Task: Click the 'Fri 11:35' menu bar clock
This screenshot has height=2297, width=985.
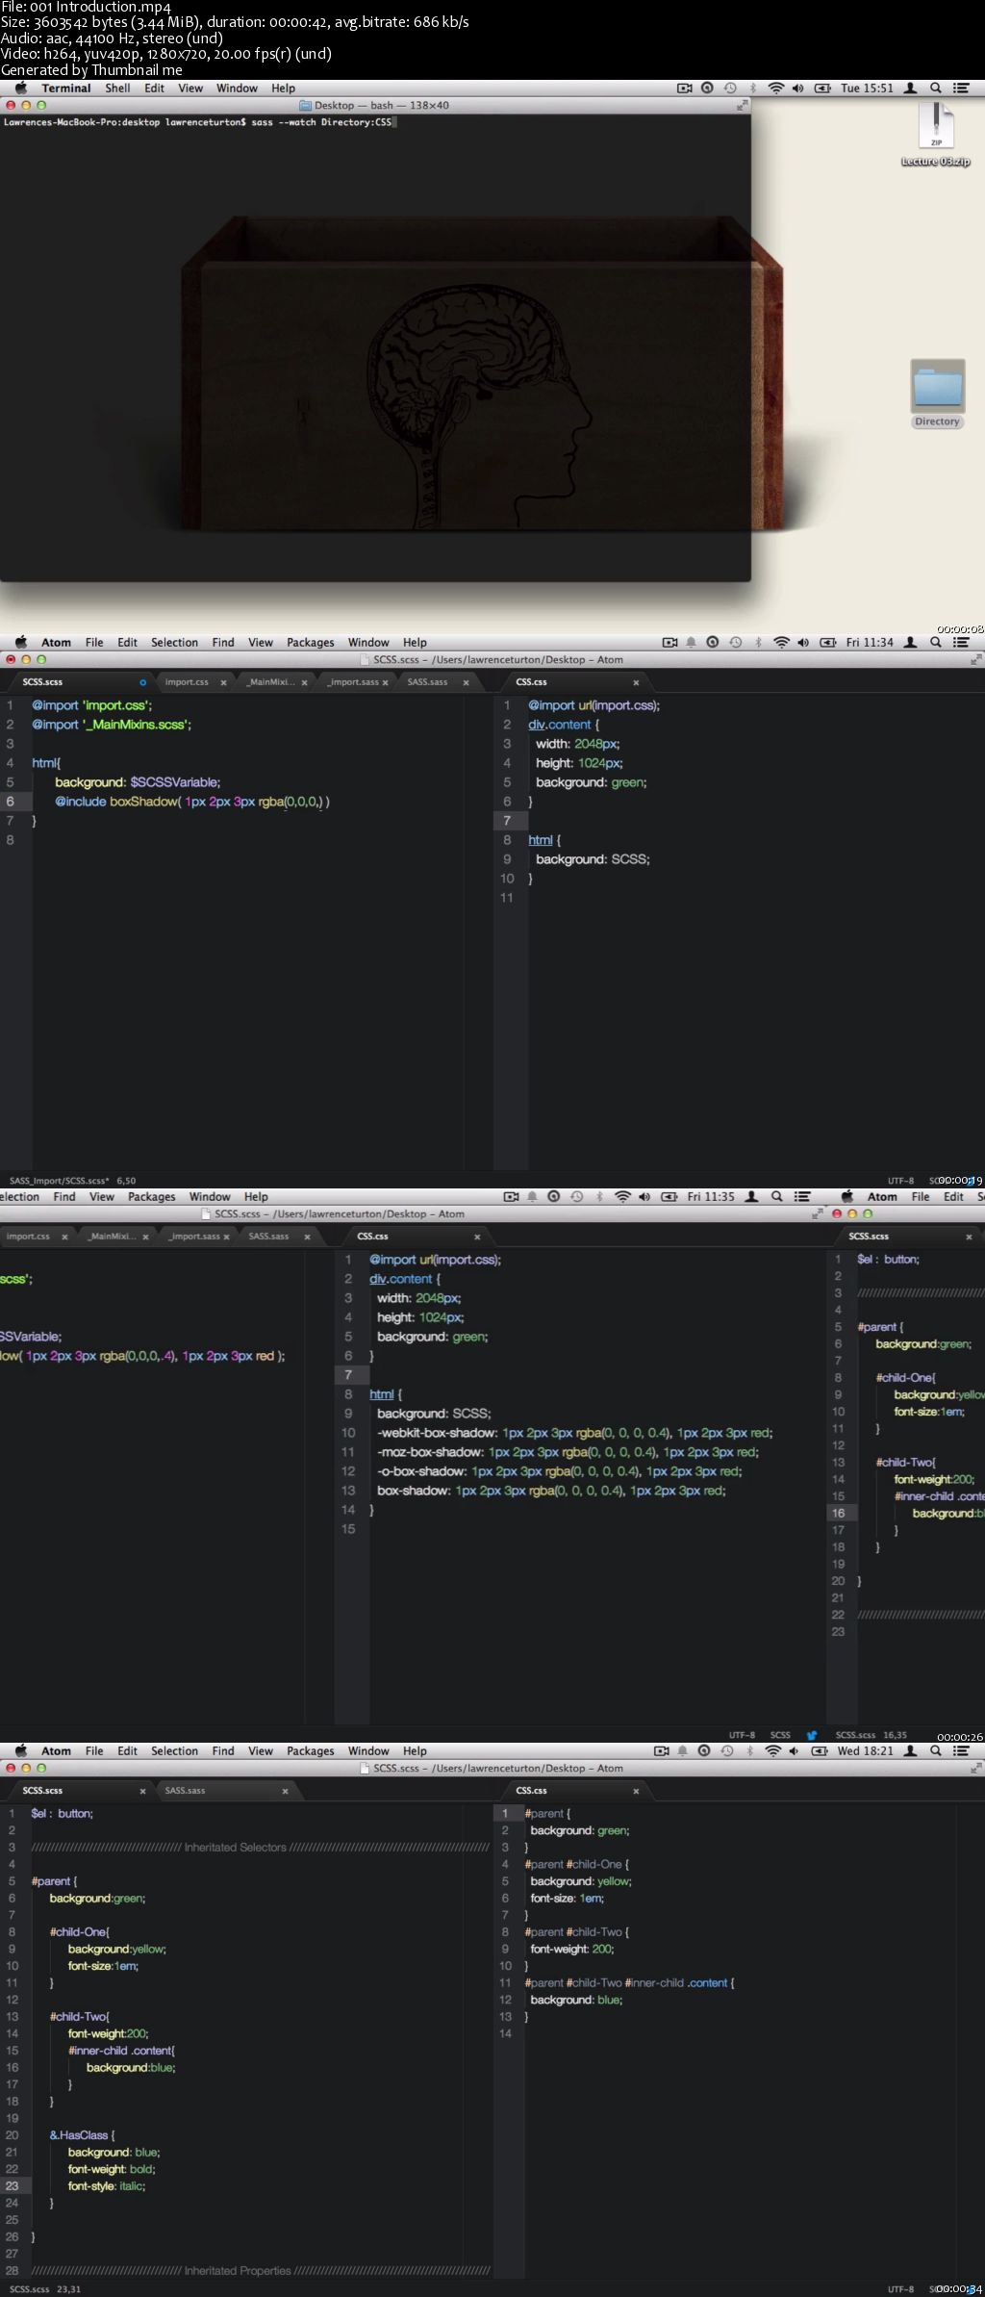Action: pyautogui.click(x=711, y=1196)
